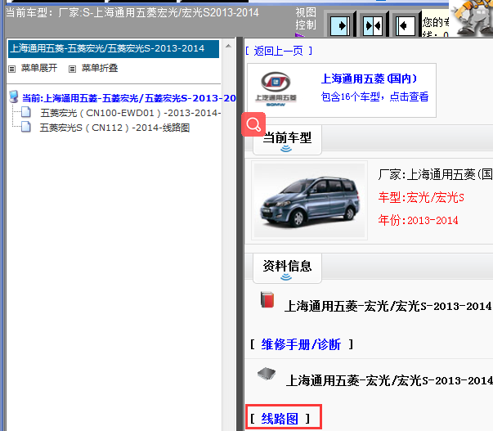
Task: Click the 菜单折叠 icon
Action: (x=72, y=69)
